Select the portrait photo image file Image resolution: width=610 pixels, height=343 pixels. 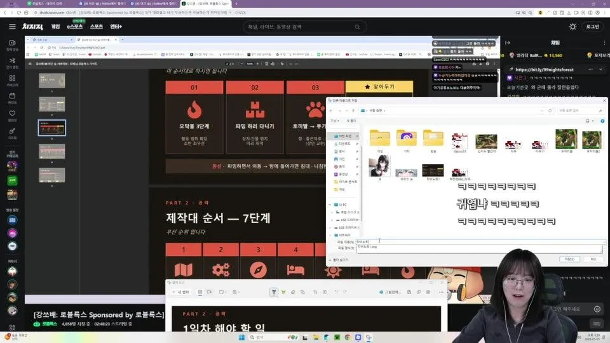(379, 167)
